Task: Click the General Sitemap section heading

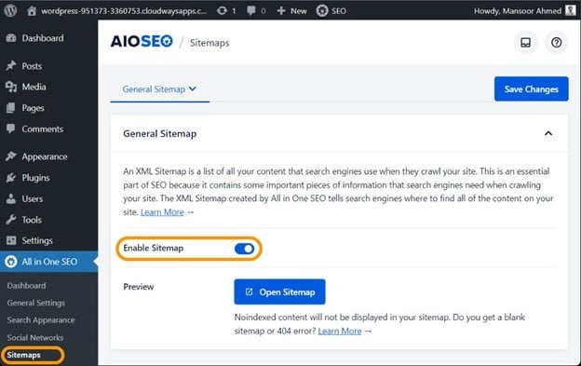Action: pyautogui.click(x=160, y=134)
